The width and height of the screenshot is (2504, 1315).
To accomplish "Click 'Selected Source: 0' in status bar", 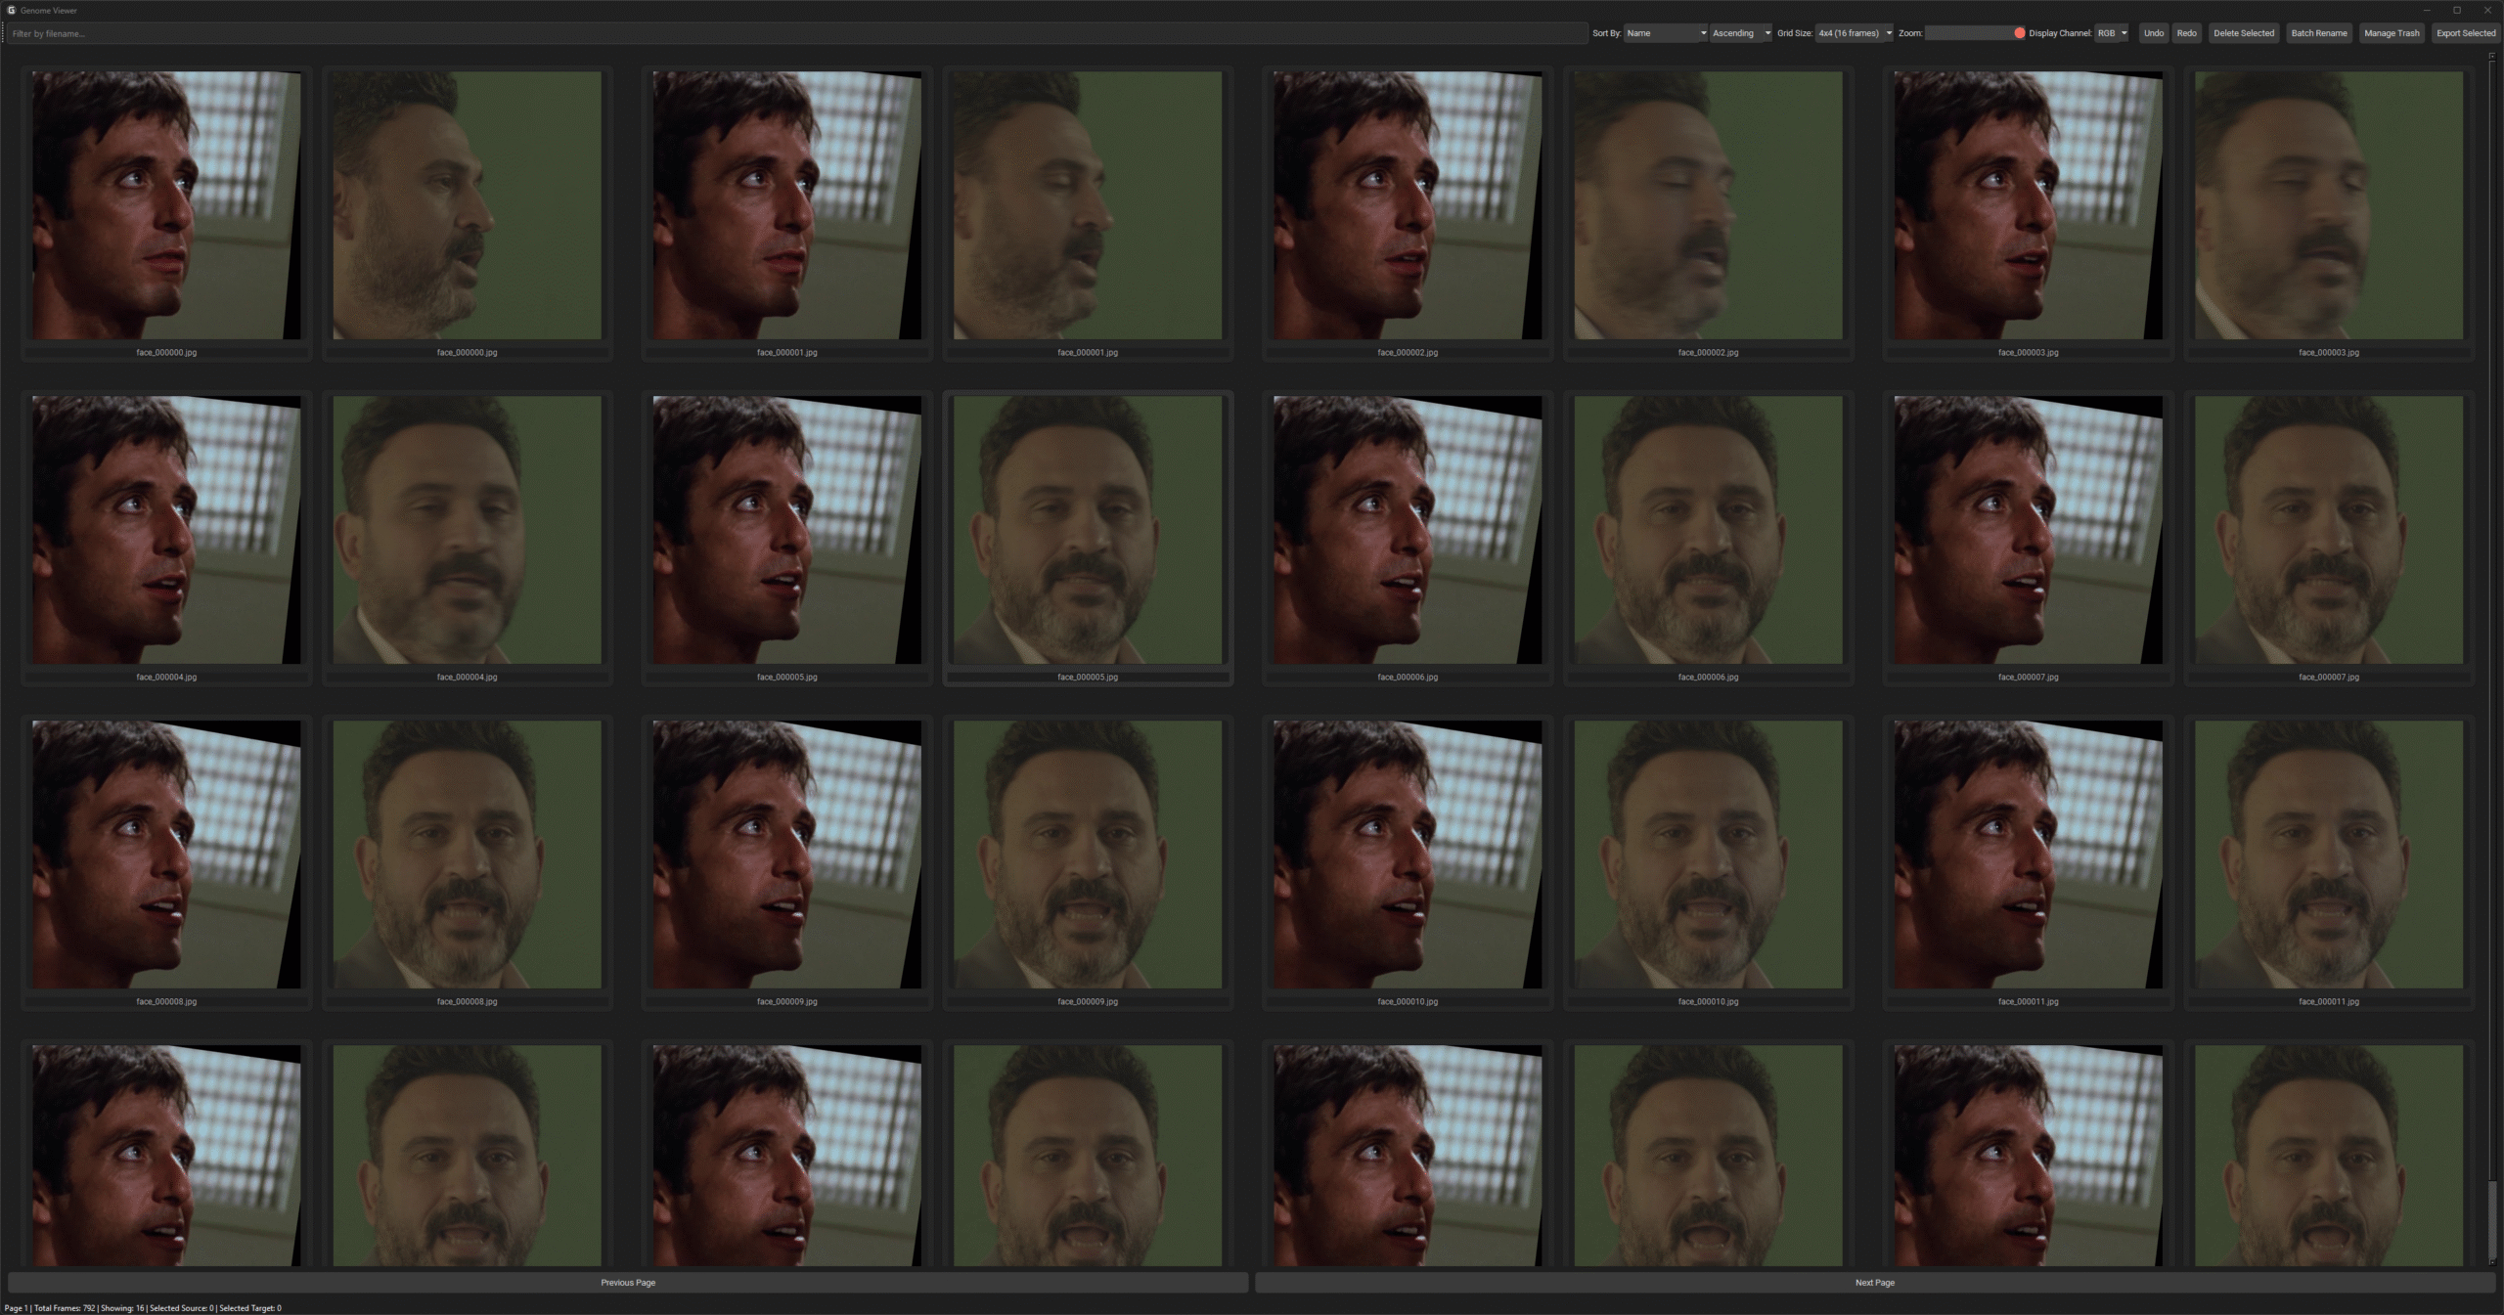I will coord(181,1308).
